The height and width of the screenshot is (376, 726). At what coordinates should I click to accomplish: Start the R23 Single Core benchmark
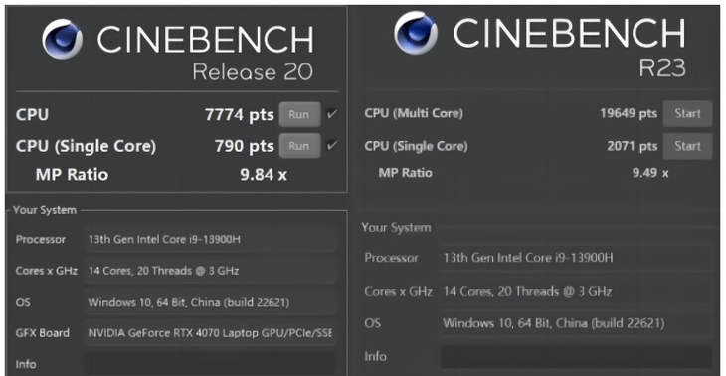(x=687, y=146)
